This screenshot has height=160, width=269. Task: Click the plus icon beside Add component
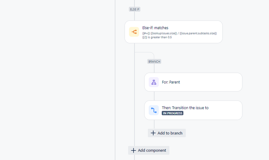[x=133, y=150]
